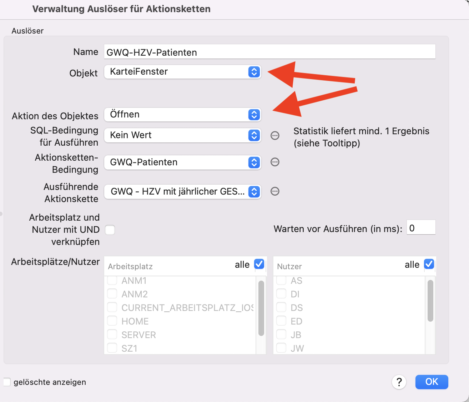
Task: Click the Arbeitsplatz list scrollbar
Action: coord(261,308)
